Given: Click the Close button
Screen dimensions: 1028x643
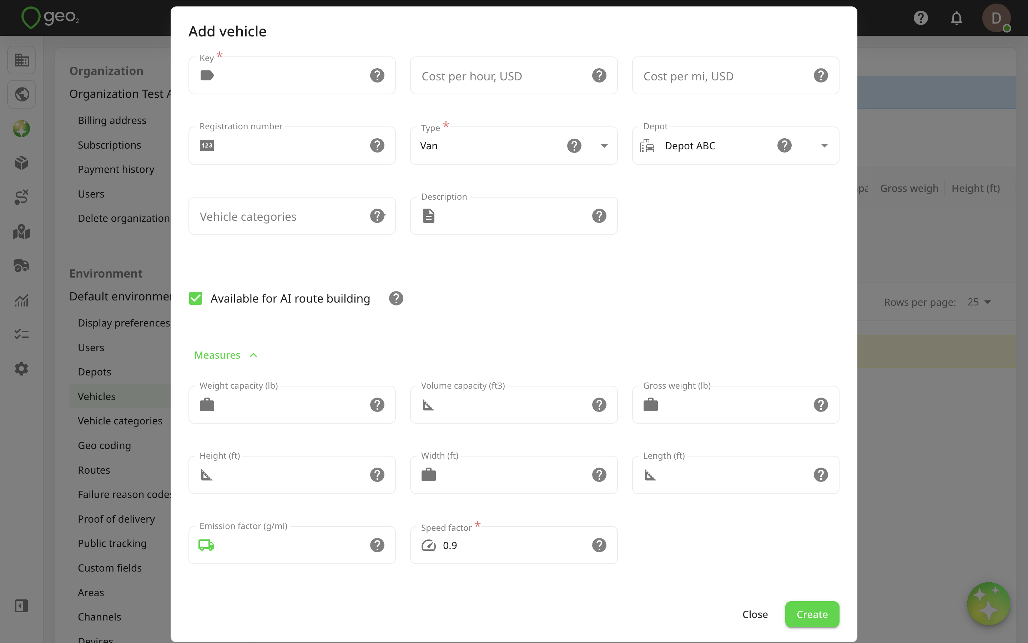Looking at the screenshot, I should (755, 614).
